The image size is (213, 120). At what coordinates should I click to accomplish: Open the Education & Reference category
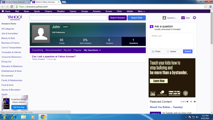(x=12, y=66)
